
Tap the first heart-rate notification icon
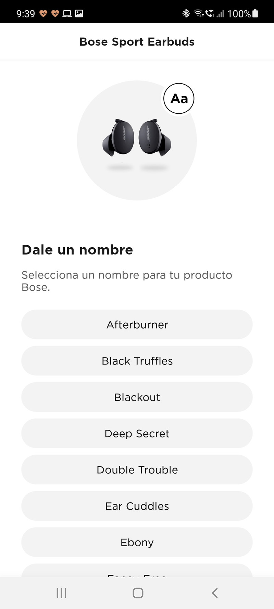[43, 13]
